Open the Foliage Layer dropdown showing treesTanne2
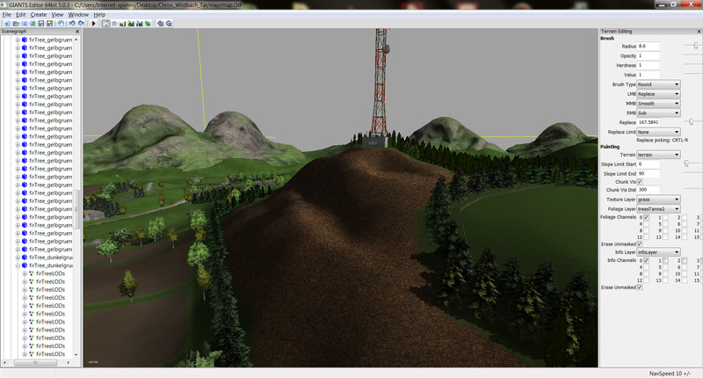 coord(658,209)
